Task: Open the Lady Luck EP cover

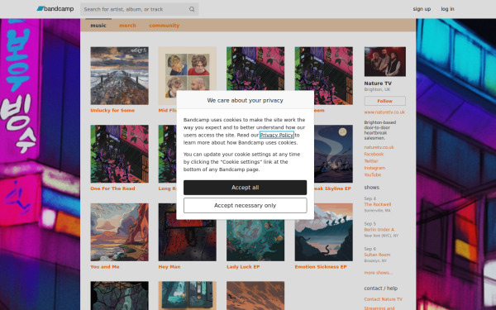Action: click(x=255, y=241)
